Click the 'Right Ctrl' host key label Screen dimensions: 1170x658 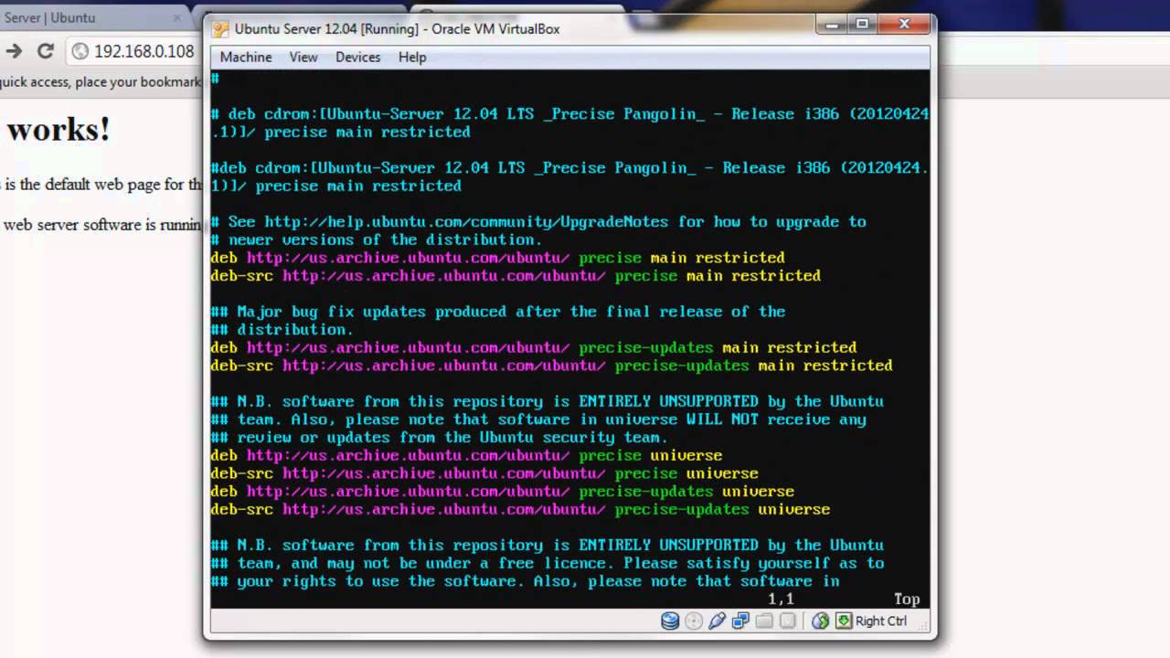[x=881, y=621]
